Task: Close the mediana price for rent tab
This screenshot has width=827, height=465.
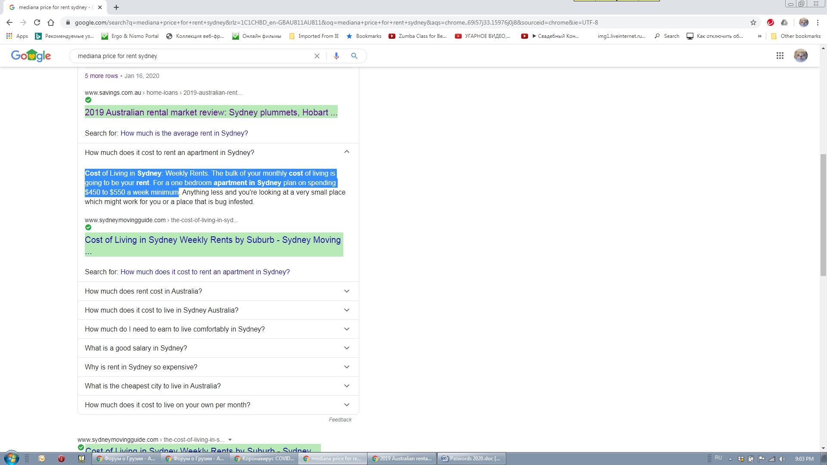Action: click(100, 7)
